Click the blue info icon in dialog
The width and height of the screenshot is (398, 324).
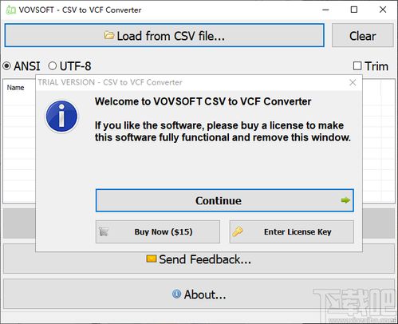tap(61, 117)
